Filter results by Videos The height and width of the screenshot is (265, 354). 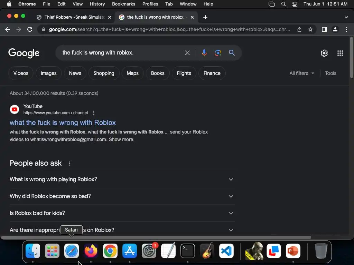pyautogui.click(x=21, y=73)
